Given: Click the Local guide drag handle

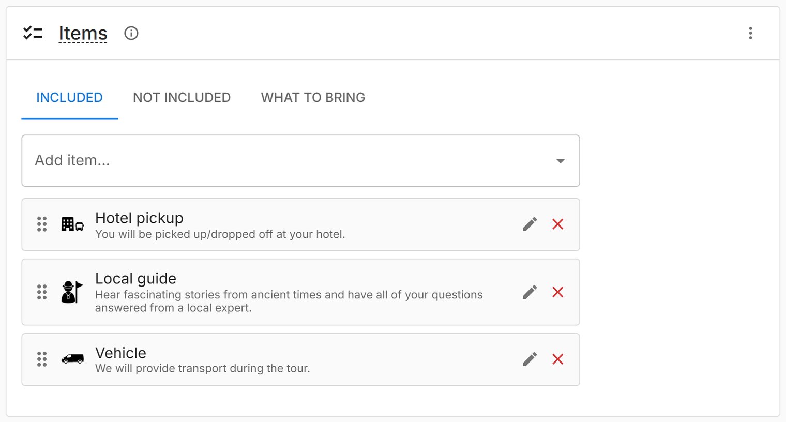Looking at the screenshot, I should [x=42, y=292].
